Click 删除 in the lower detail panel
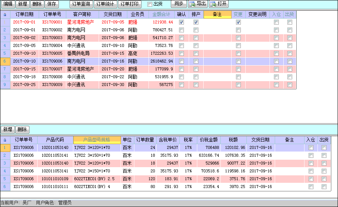338x207 pixels. pyautogui.click(x=22, y=130)
